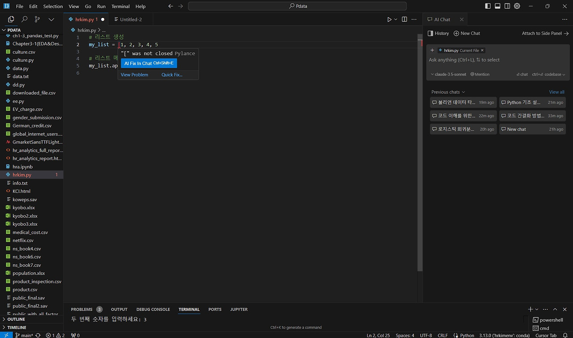This screenshot has height=338, width=573.
Task: Show additional sidebar views chevron
Action: click(51, 19)
